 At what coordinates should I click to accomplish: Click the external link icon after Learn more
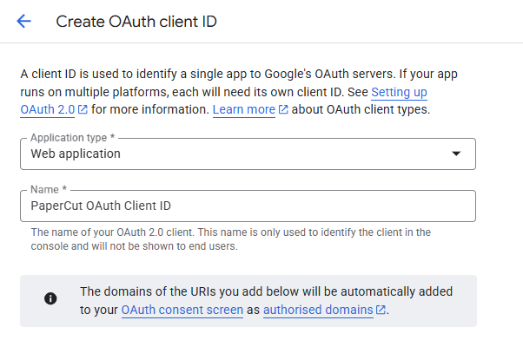point(283,109)
